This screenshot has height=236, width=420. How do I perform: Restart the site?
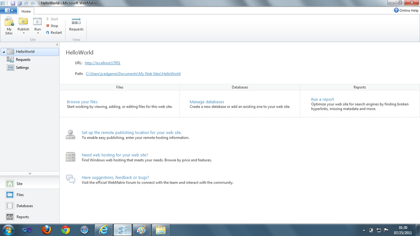pos(54,33)
